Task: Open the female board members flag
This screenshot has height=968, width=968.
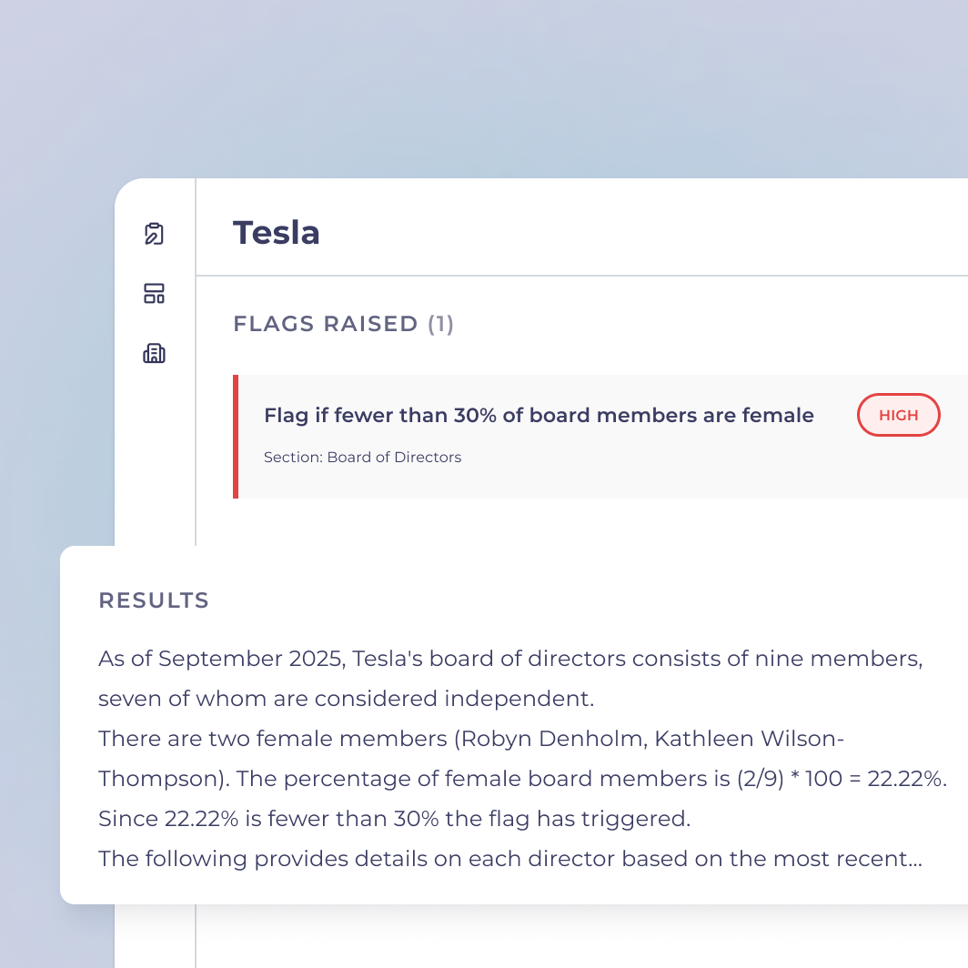Action: click(539, 416)
